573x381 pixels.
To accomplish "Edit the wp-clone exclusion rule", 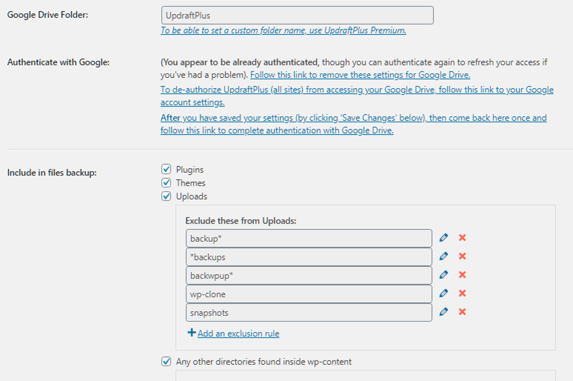I will click(x=444, y=293).
